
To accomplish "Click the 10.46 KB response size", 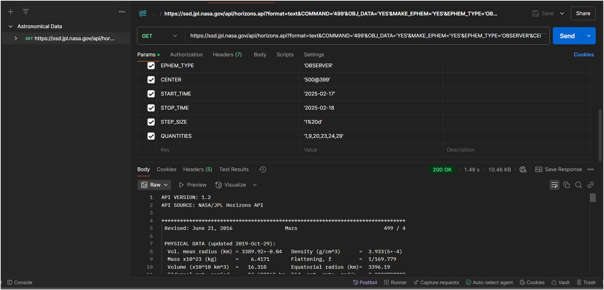I will point(500,169).
